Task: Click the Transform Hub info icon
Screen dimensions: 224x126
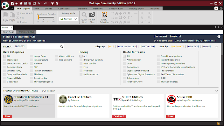Action: tap(219, 37)
